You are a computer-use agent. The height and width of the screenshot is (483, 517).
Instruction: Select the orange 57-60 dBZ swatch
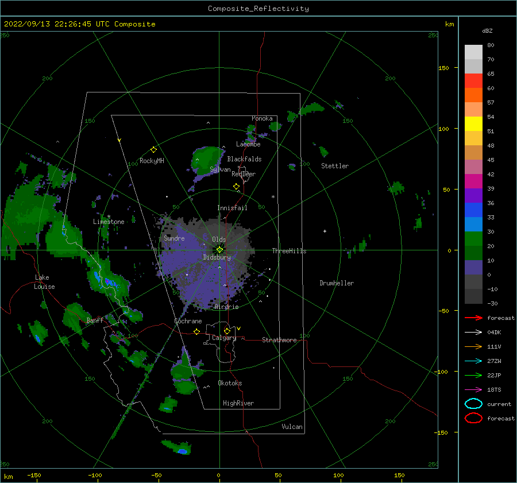pyautogui.click(x=473, y=95)
